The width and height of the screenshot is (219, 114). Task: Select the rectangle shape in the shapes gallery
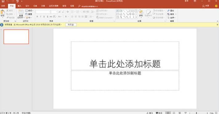tap(130, 11)
